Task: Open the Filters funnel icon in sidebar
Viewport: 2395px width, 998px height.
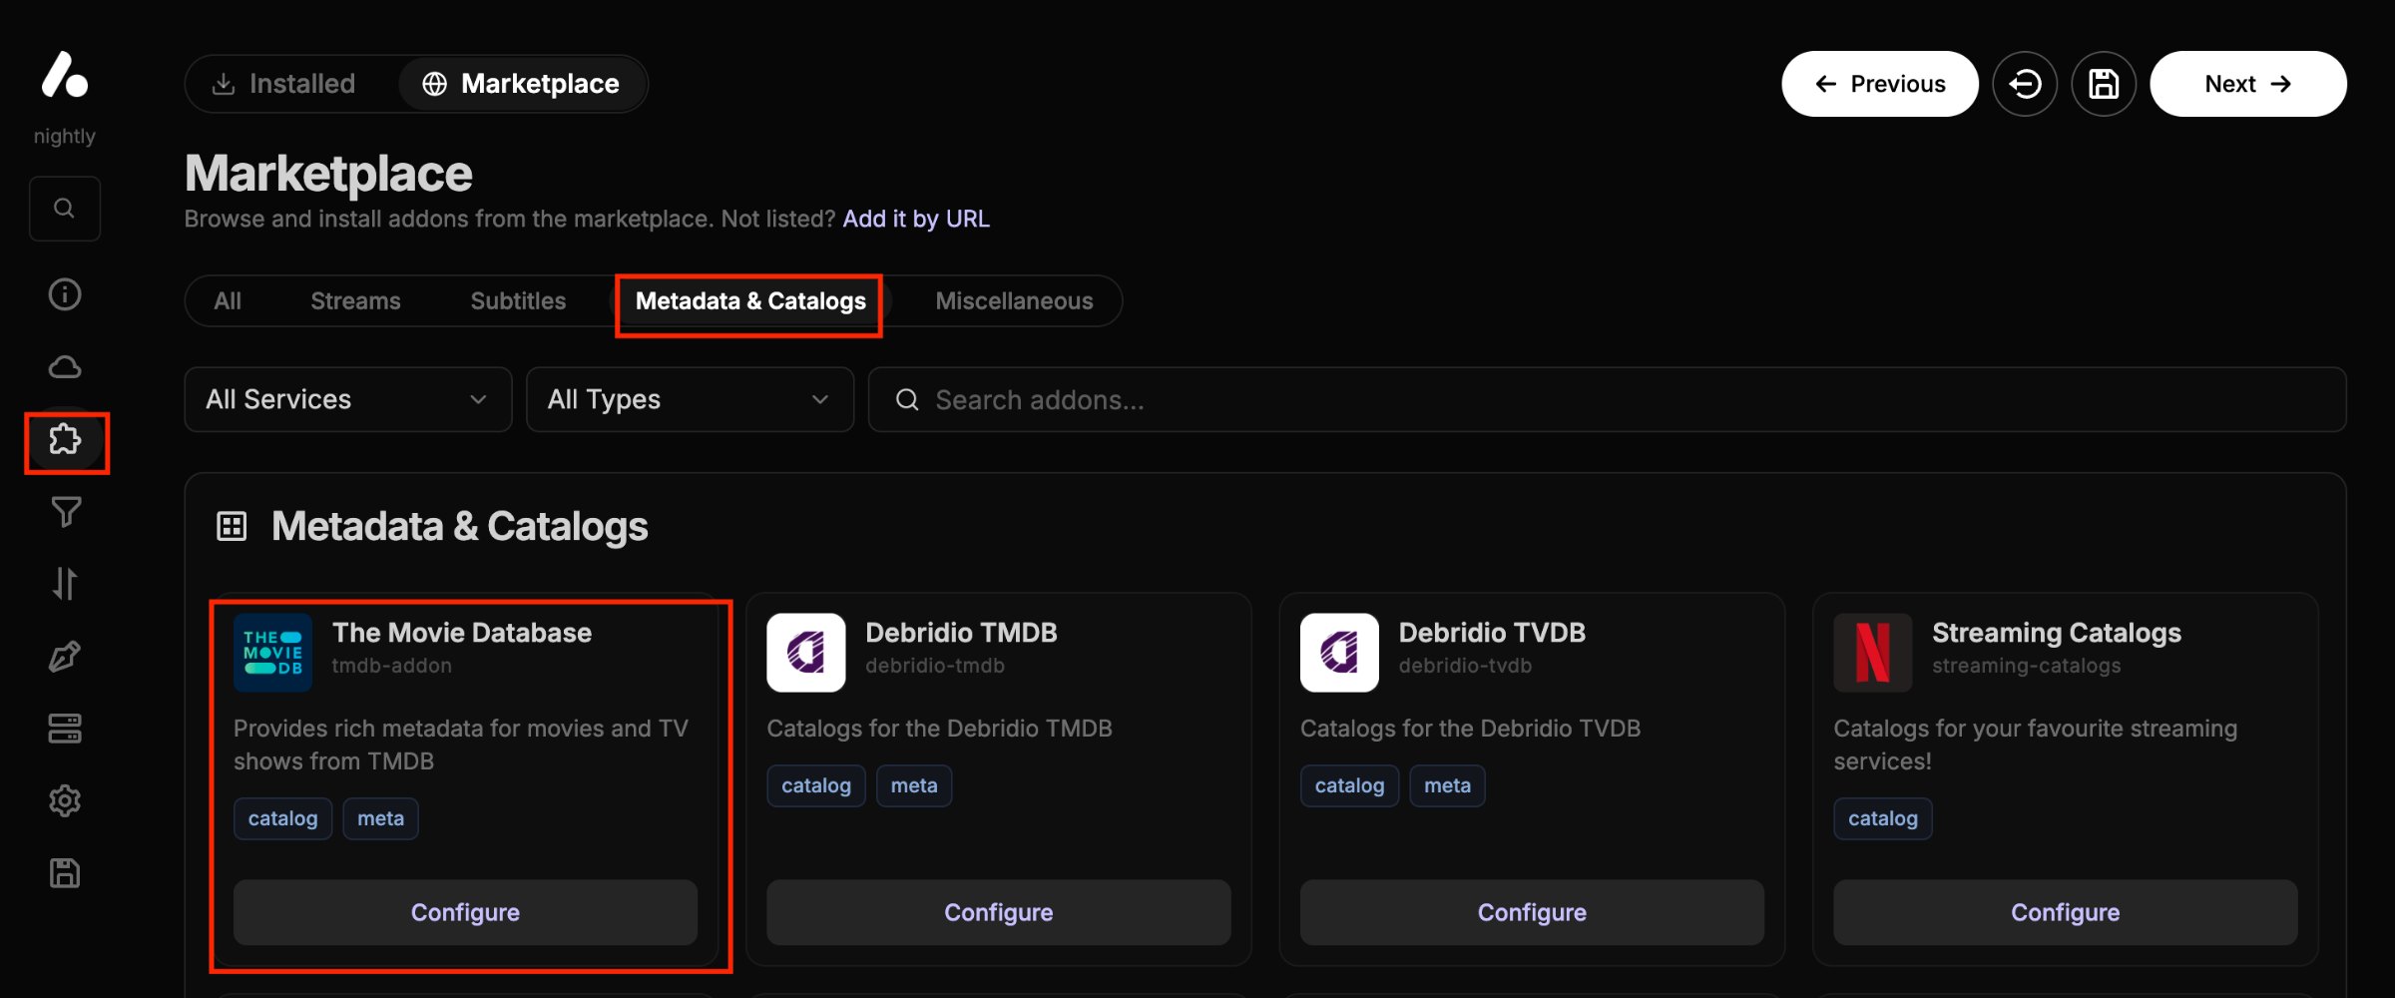Action: point(65,512)
